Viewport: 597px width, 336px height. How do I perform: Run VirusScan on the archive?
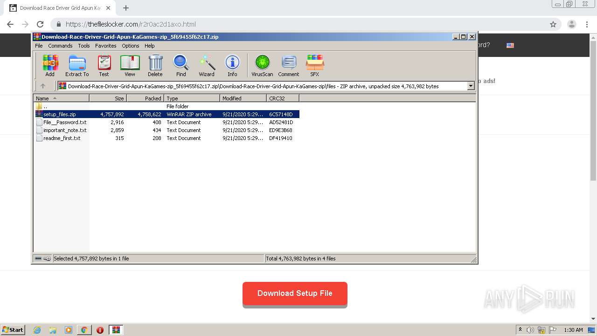pos(262,65)
